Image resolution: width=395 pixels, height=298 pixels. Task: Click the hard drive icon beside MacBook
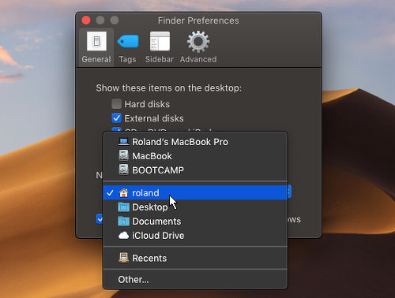coord(123,155)
